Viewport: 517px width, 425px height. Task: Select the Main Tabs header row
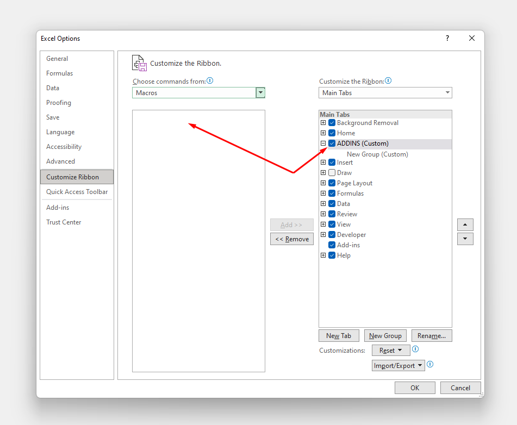(x=385, y=115)
